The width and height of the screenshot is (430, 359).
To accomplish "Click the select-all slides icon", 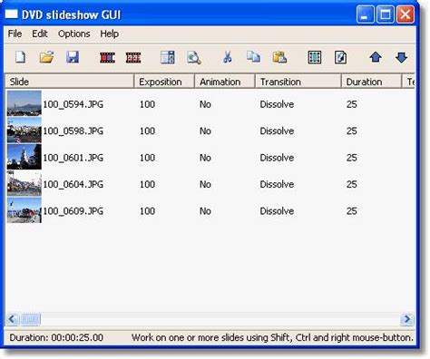I will [315, 57].
